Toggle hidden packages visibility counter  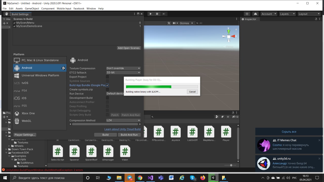235,117
